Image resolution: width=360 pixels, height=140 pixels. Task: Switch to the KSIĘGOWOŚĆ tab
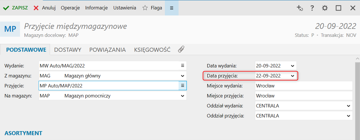152,50
